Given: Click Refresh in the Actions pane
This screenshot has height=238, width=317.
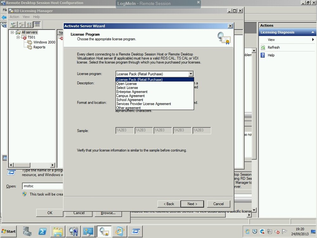Looking at the screenshot, I should (x=274, y=47).
